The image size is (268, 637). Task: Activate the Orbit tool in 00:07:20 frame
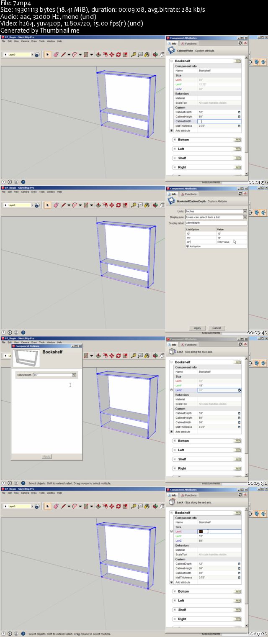(156, 506)
